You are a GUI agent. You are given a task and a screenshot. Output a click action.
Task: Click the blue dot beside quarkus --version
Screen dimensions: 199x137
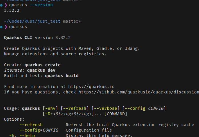(x=1, y=5)
